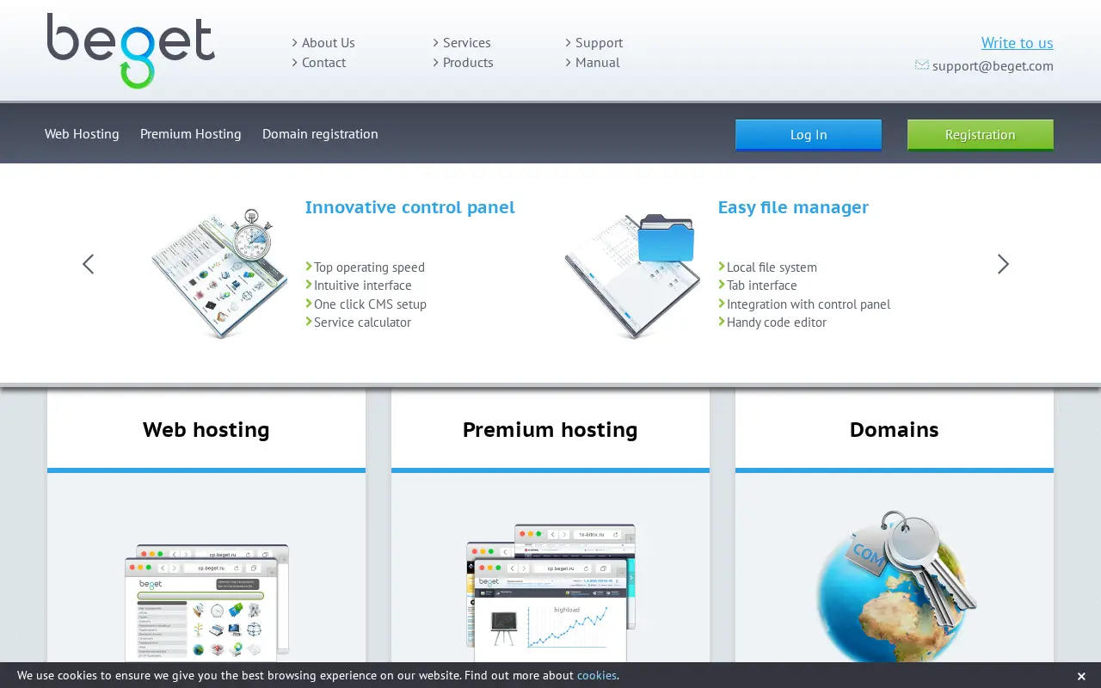The image size is (1101, 688).
Task: Show previous slide with left arrow
Action: pos(88,264)
